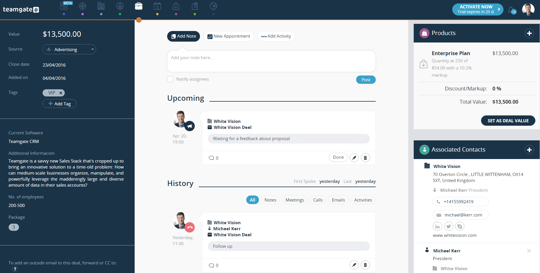Image resolution: width=540 pixels, height=273 pixels.
Task: Filter history by Meetings
Action: coord(295,200)
